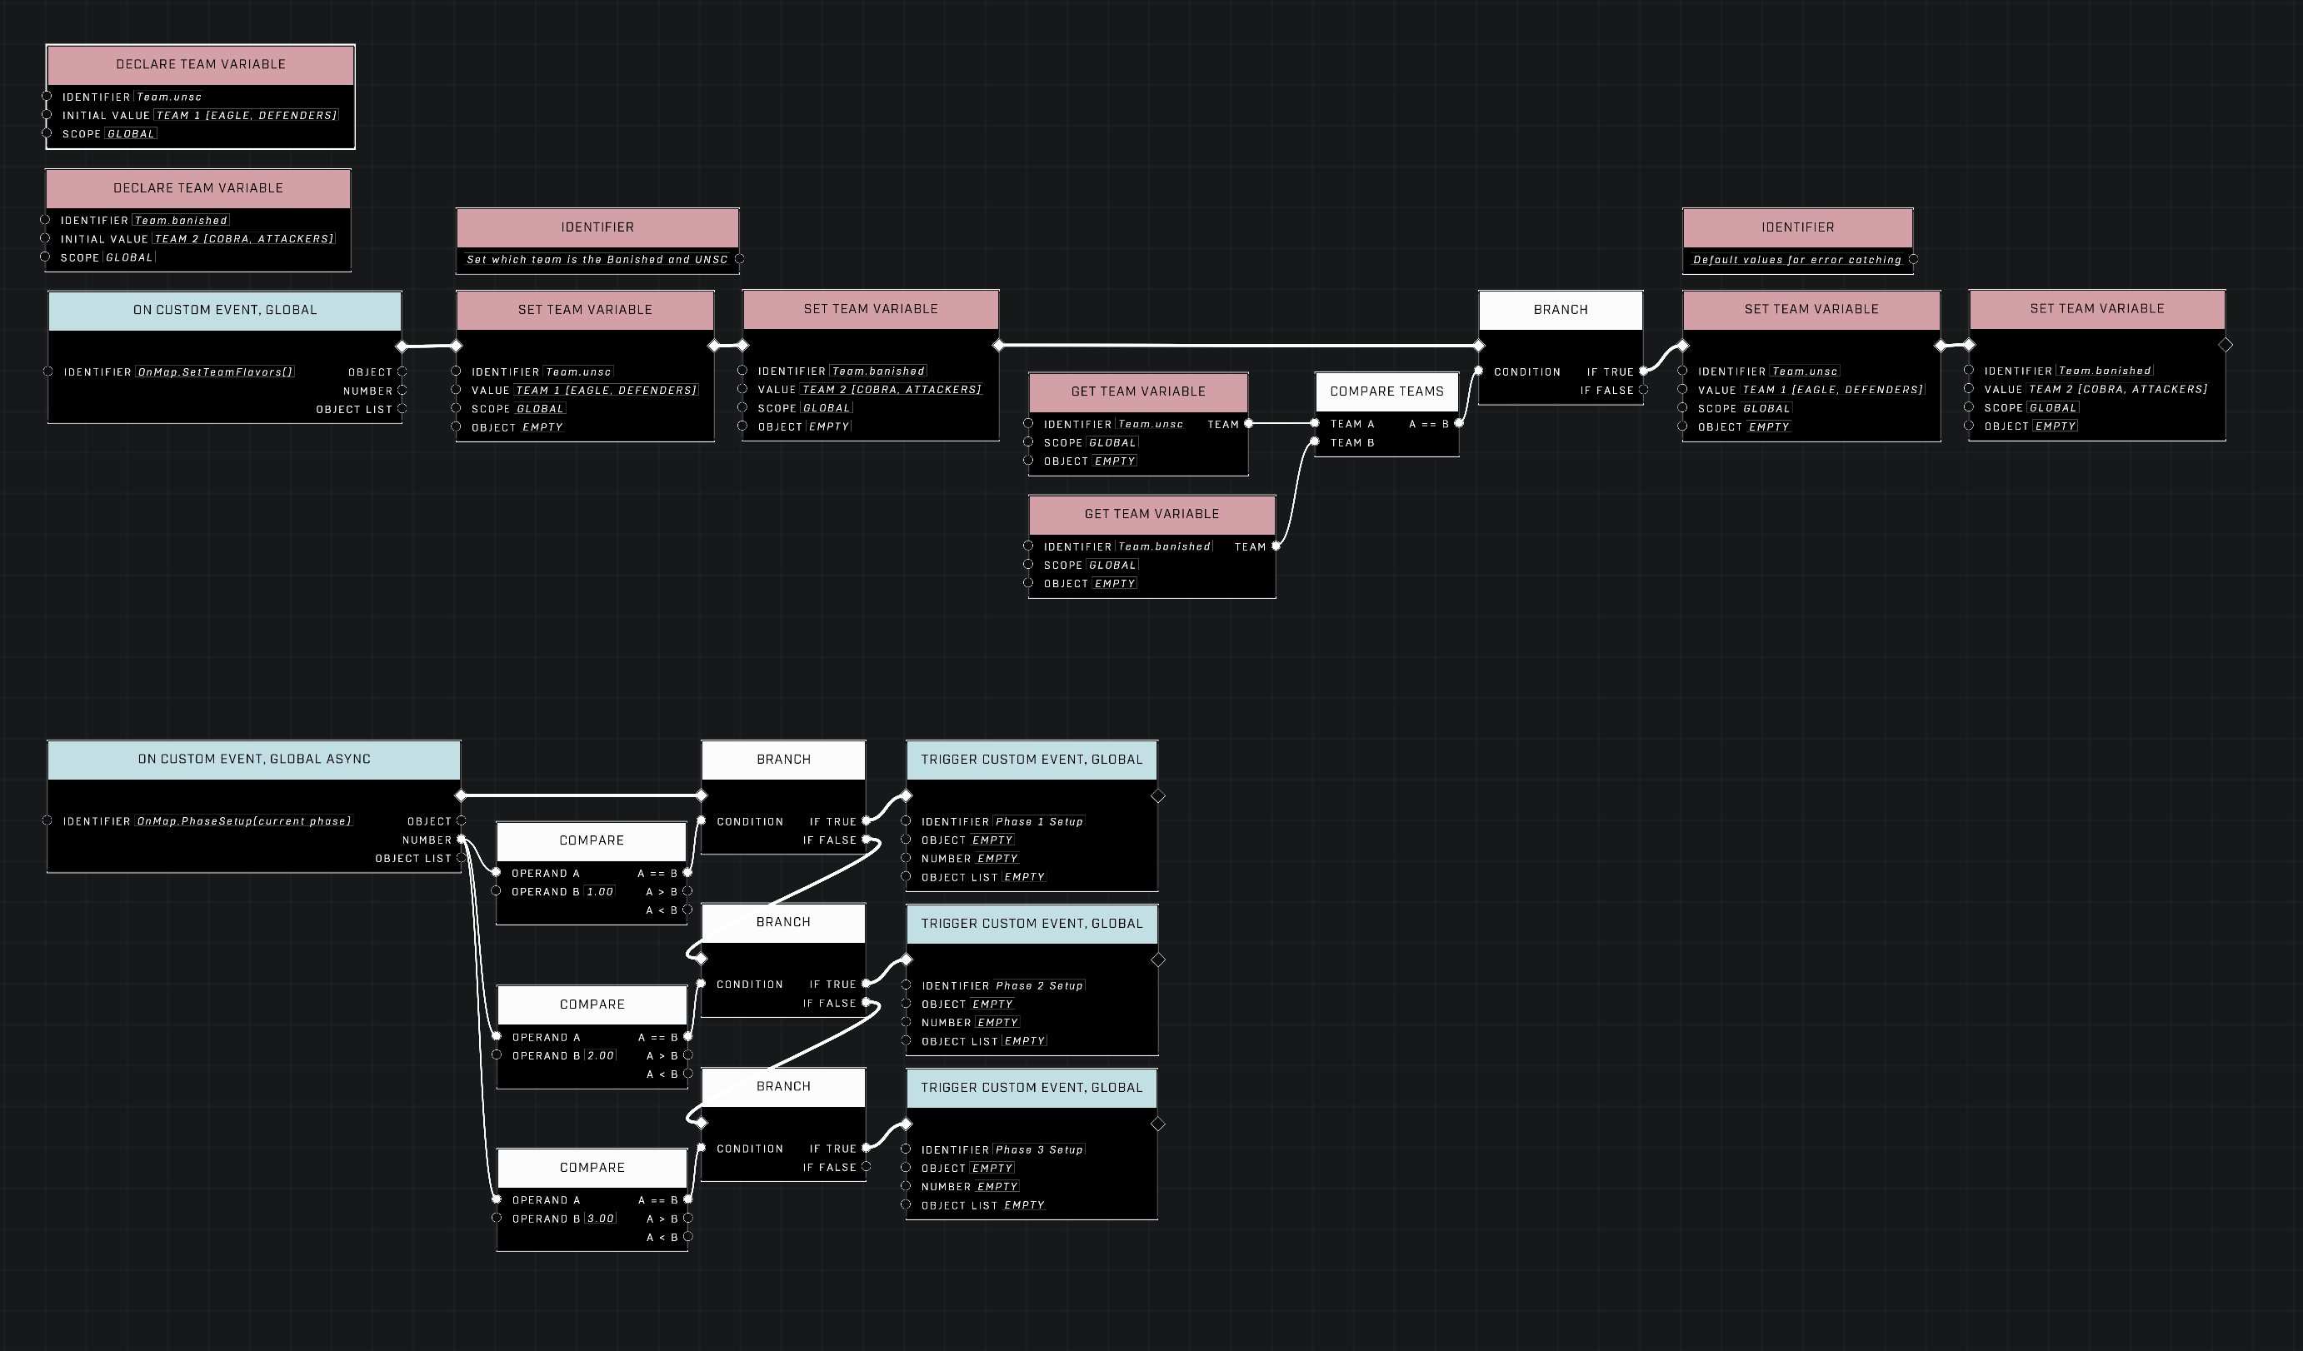Select the Compare Teams node header

coord(1386,391)
